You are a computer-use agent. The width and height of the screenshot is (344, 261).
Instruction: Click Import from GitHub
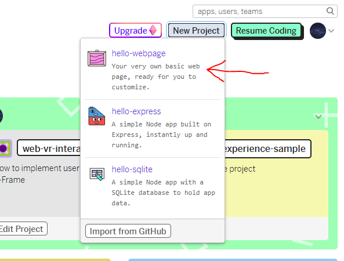click(128, 231)
